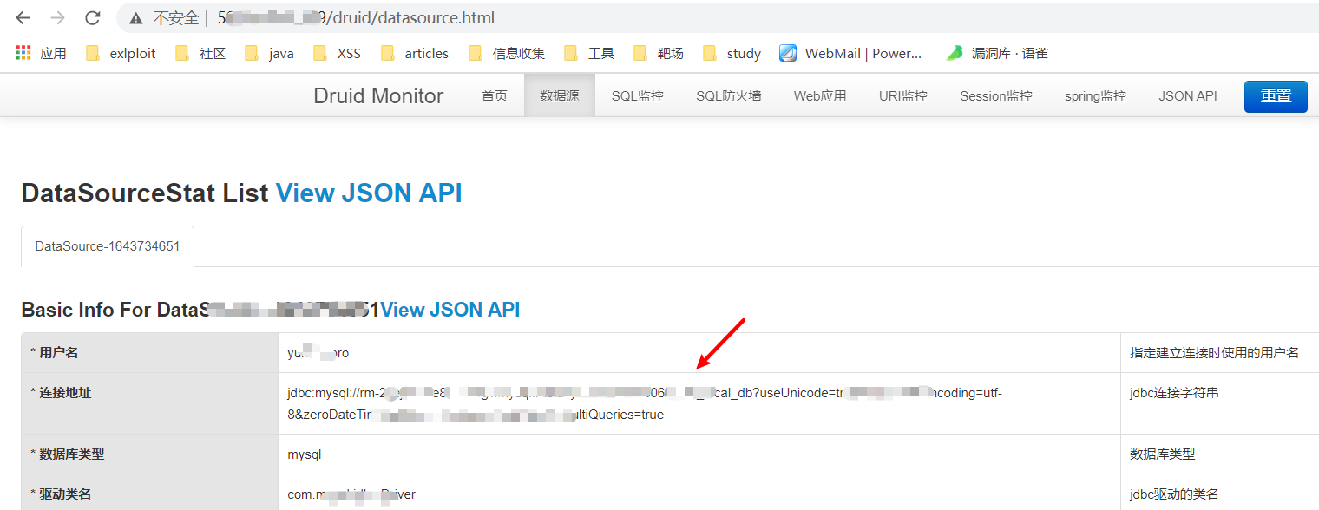Open the Session监控 menu item
Screen dimensions: 1319x510
coord(996,95)
